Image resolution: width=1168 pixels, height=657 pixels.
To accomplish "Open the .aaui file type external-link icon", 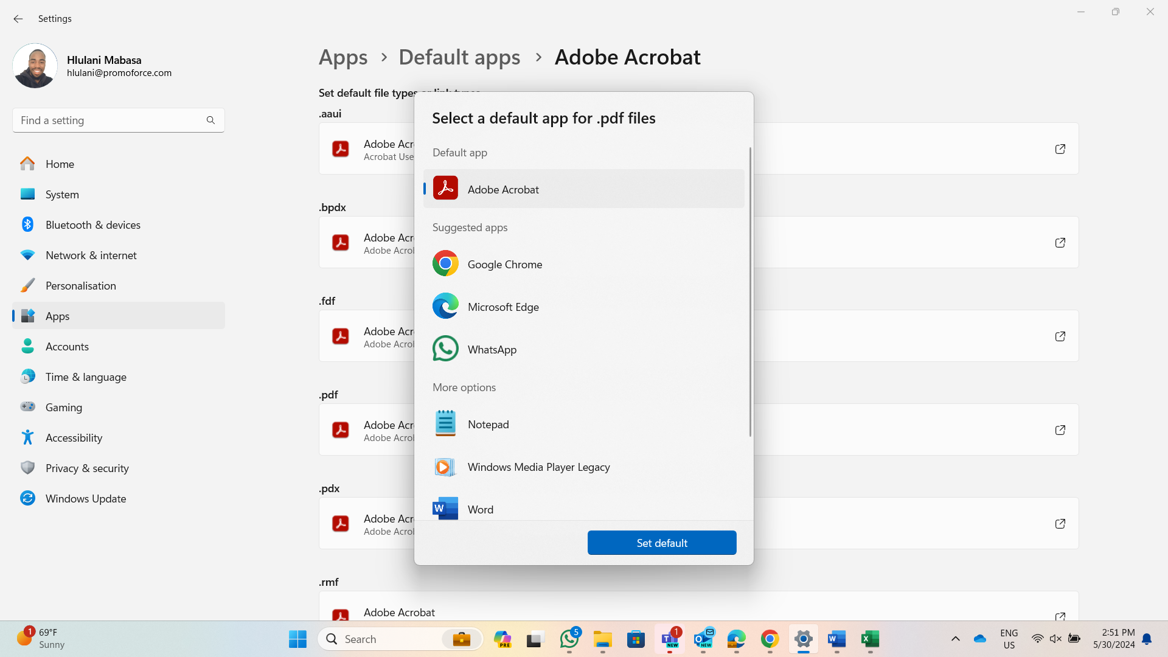I will point(1060,149).
